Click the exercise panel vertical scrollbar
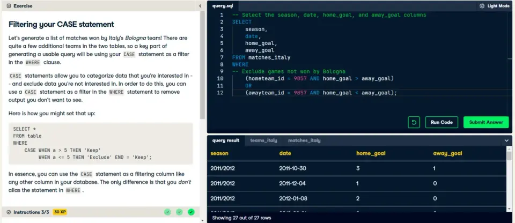 [202, 66]
